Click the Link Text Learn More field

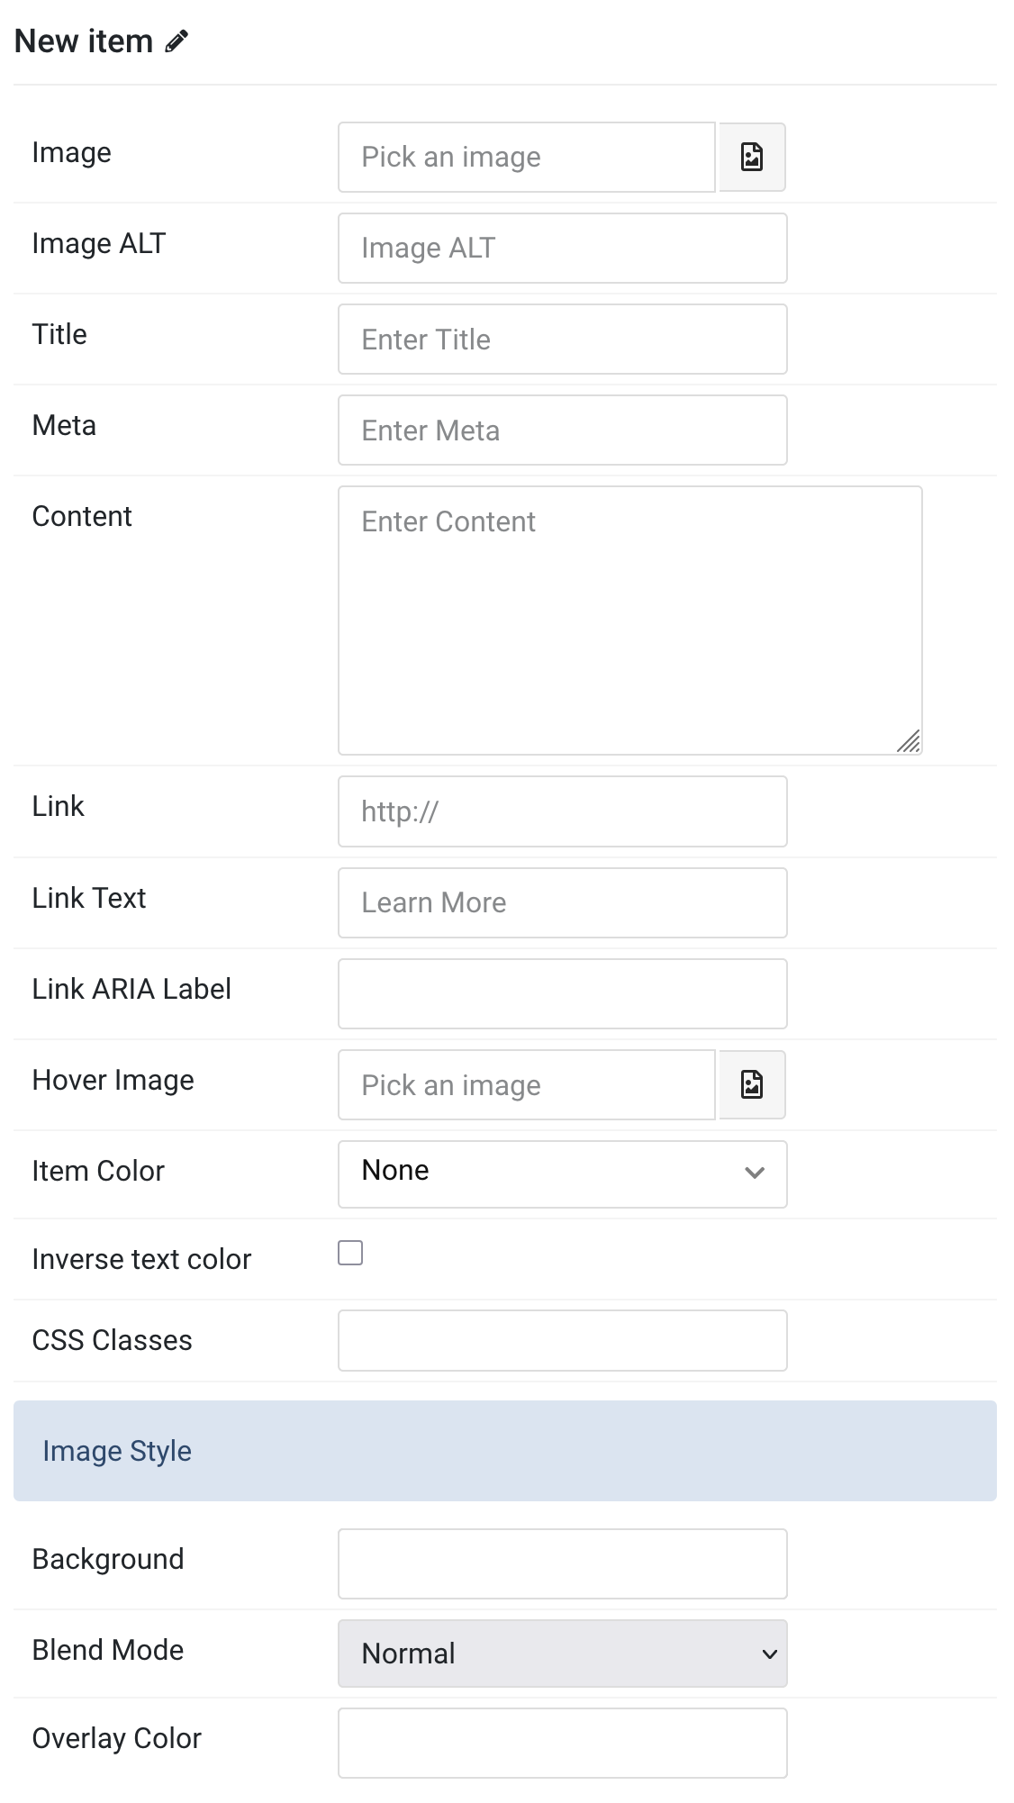coord(563,902)
